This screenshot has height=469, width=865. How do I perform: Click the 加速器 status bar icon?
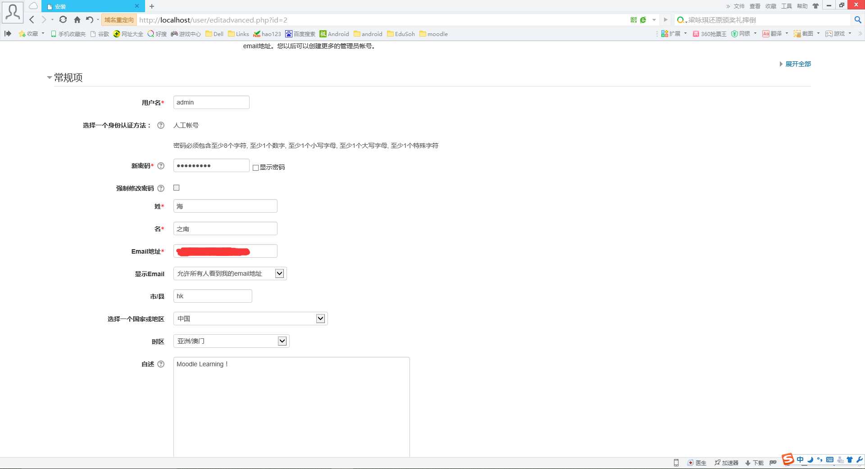point(726,463)
